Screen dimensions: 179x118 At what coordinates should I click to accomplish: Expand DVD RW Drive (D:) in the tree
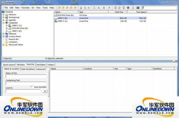pyautogui.click(x=7, y=28)
